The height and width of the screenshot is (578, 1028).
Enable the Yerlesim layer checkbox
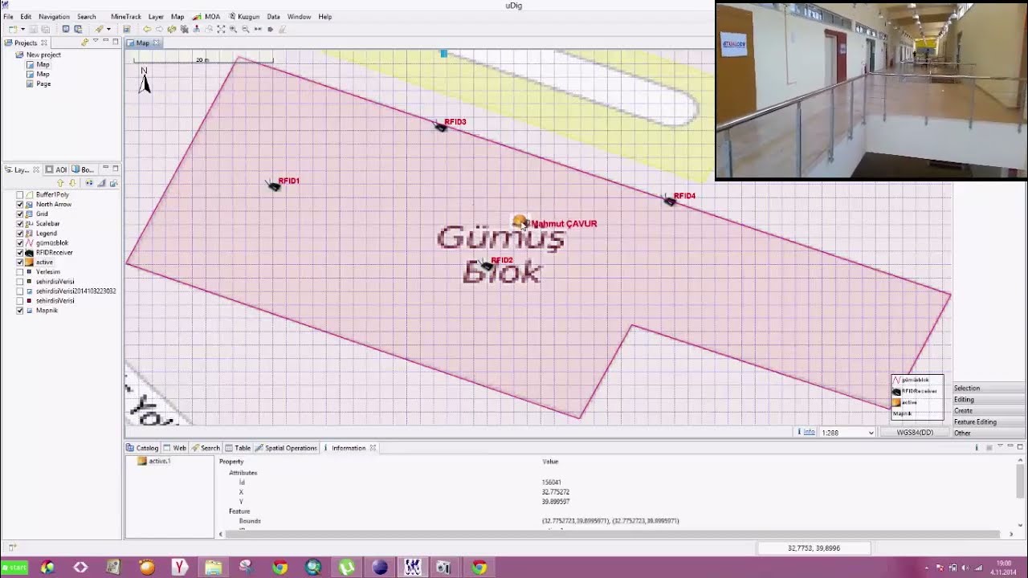pos(20,271)
